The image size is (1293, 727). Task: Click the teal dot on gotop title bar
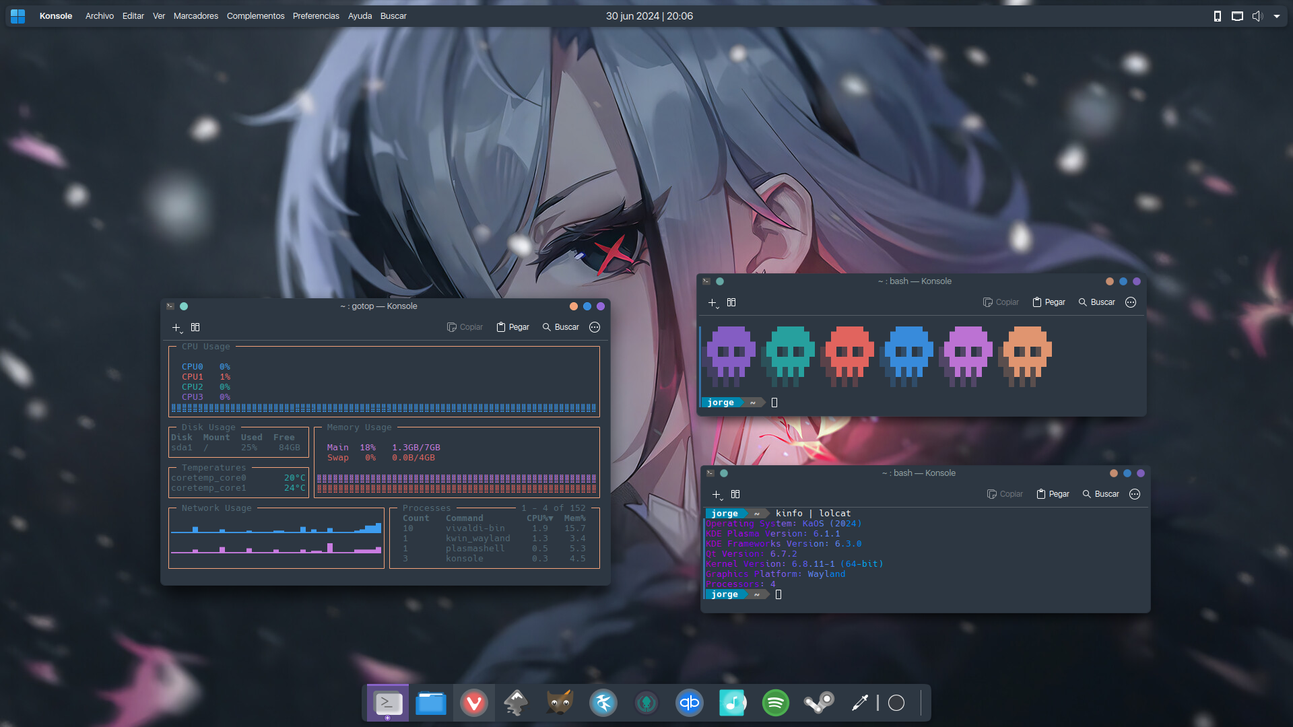point(184,306)
